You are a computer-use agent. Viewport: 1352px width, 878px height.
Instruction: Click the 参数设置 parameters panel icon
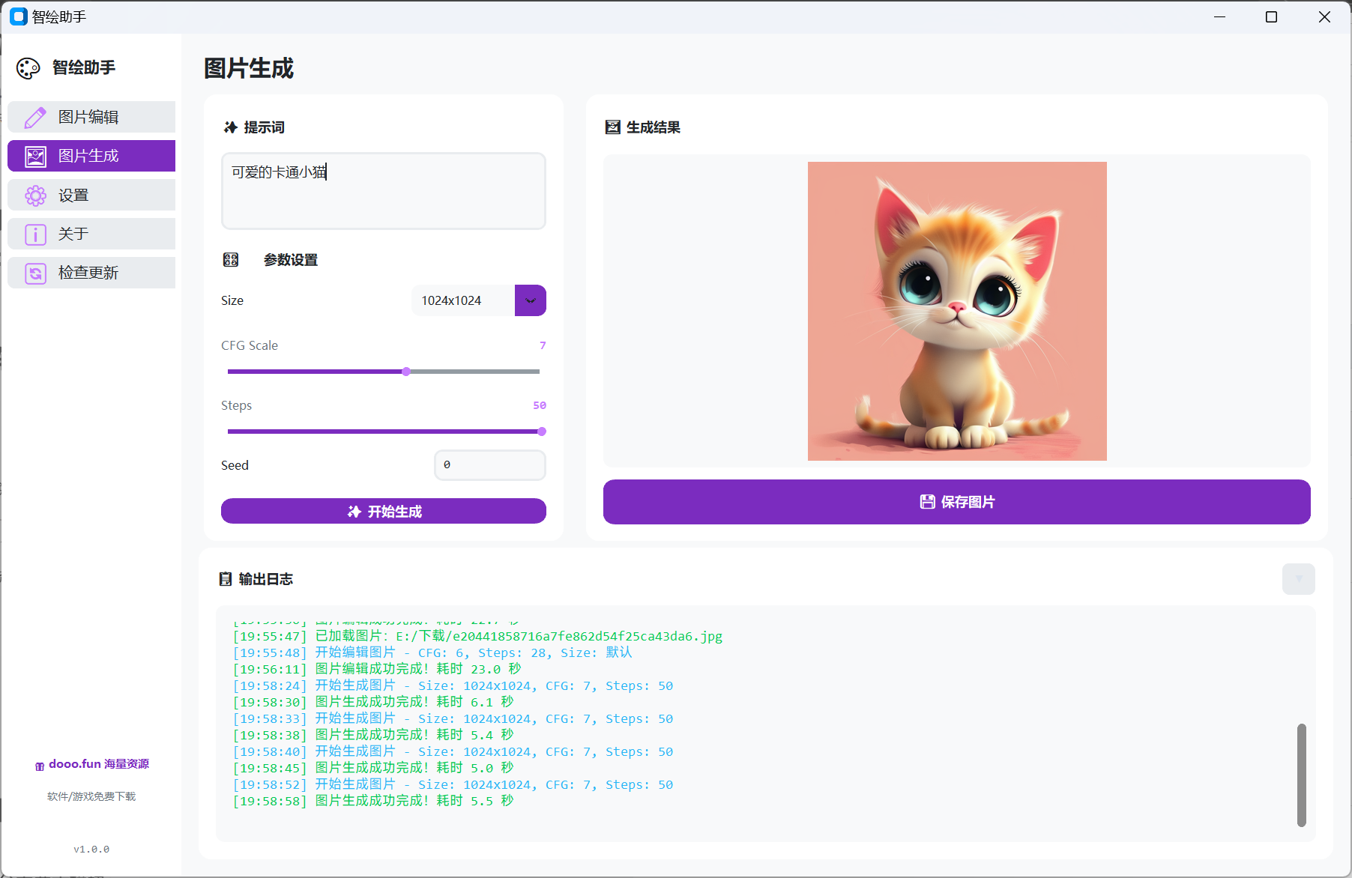point(231,259)
